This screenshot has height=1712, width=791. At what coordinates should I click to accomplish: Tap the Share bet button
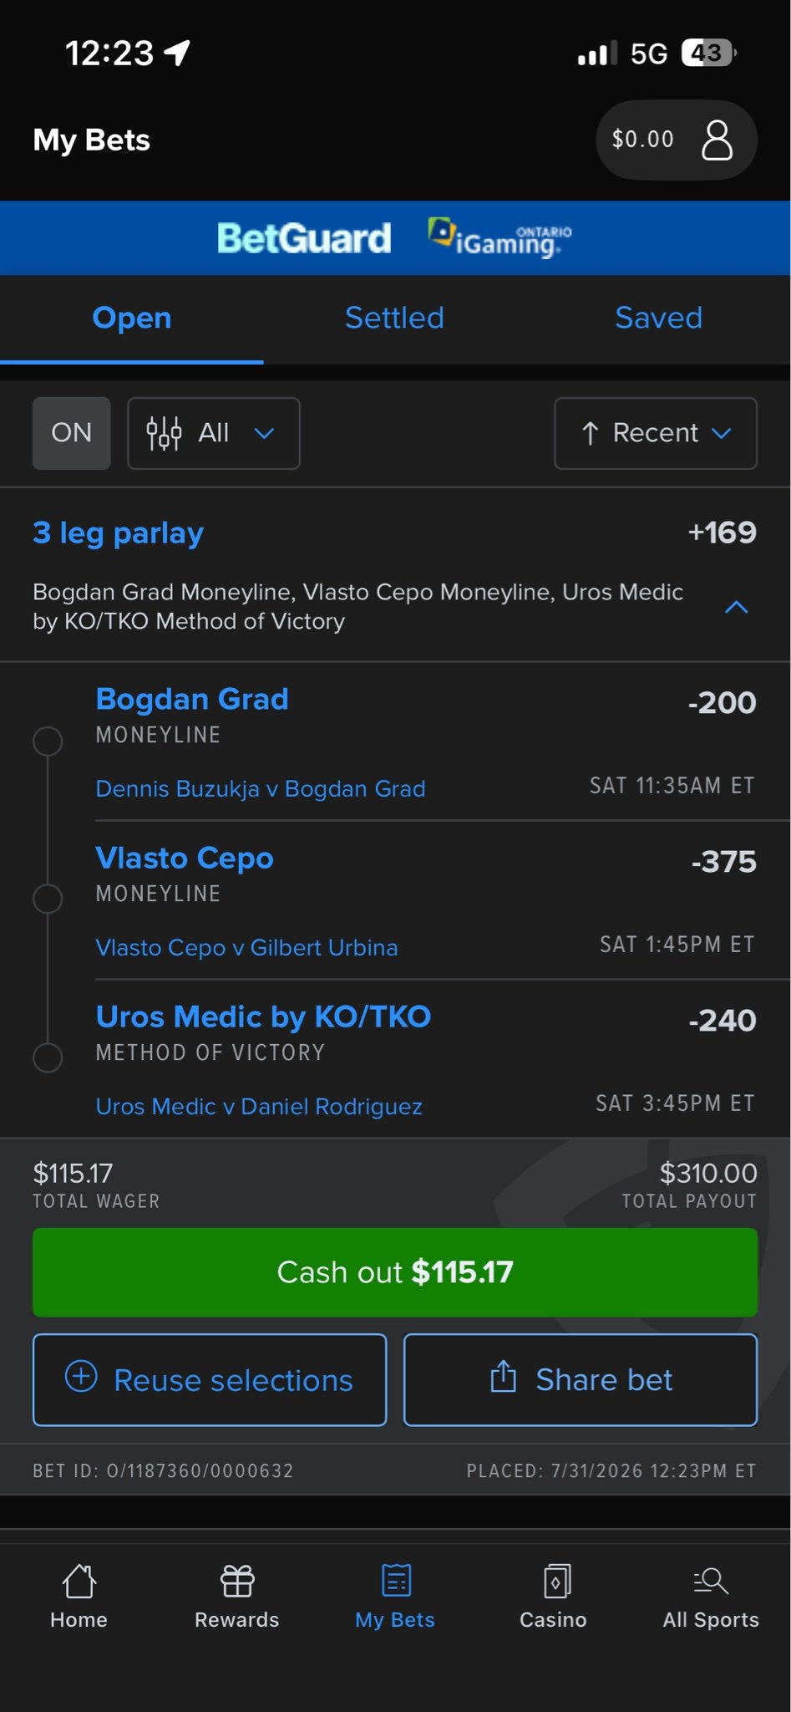(x=581, y=1380)
